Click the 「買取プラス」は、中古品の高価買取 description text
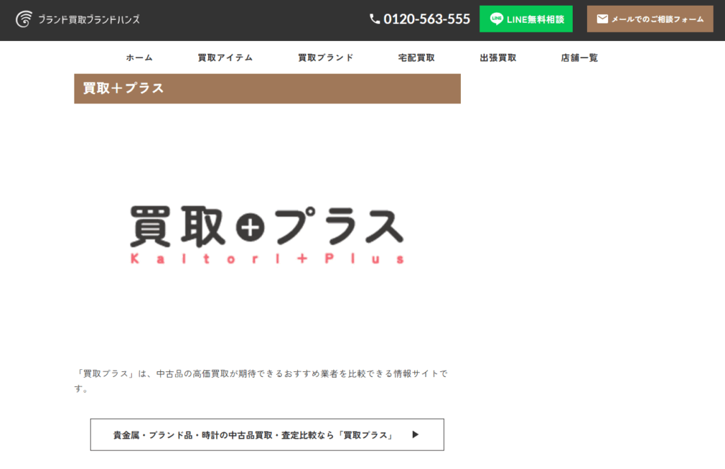The width and height of the screenshot is (725, 469). (x=261, y=381)
